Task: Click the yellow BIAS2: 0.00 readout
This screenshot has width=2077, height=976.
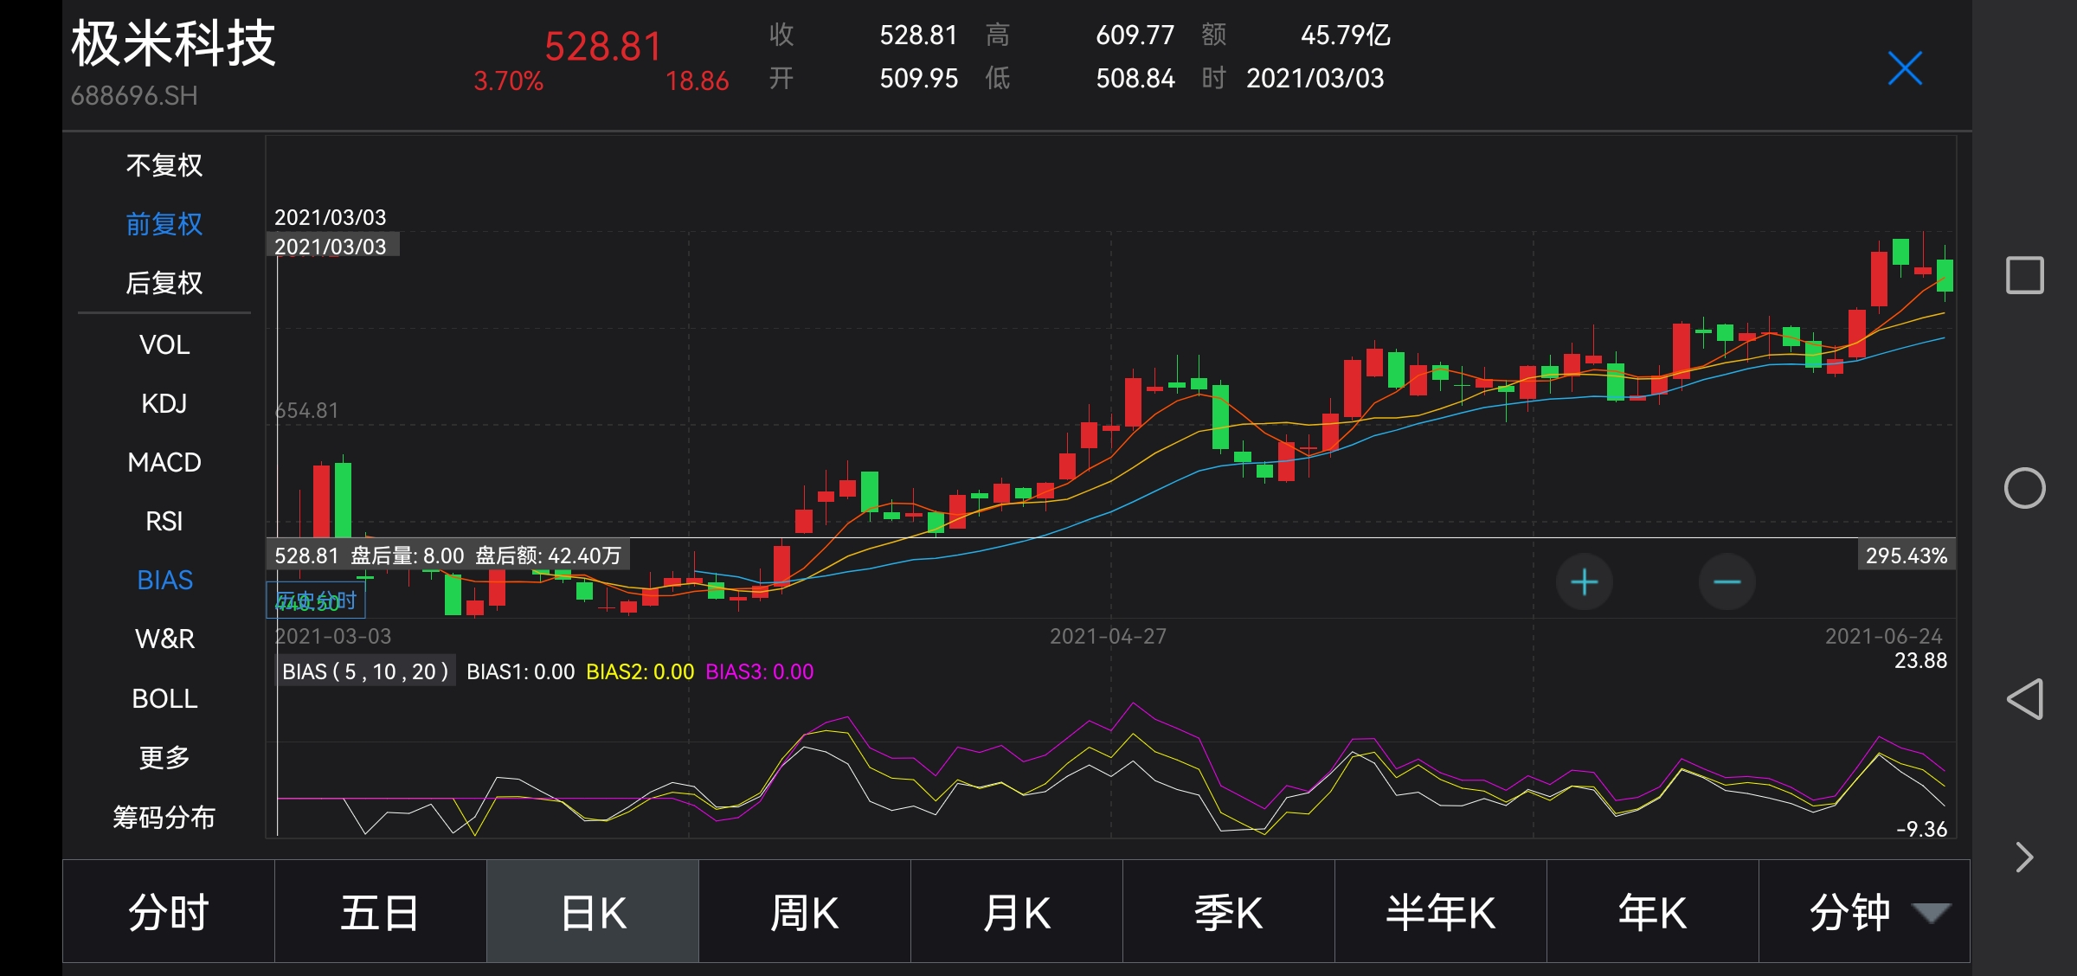Action: click(640, 671)
